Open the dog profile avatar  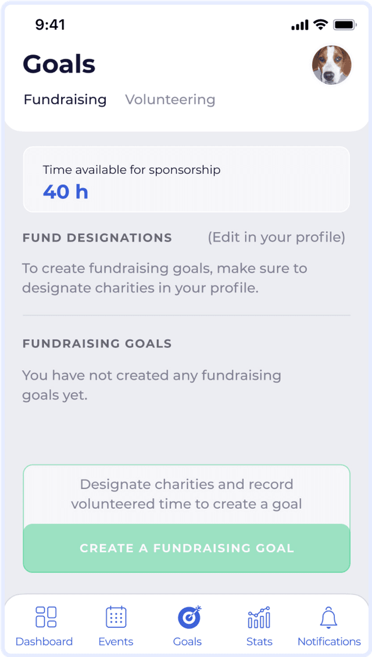coord(332,65)
